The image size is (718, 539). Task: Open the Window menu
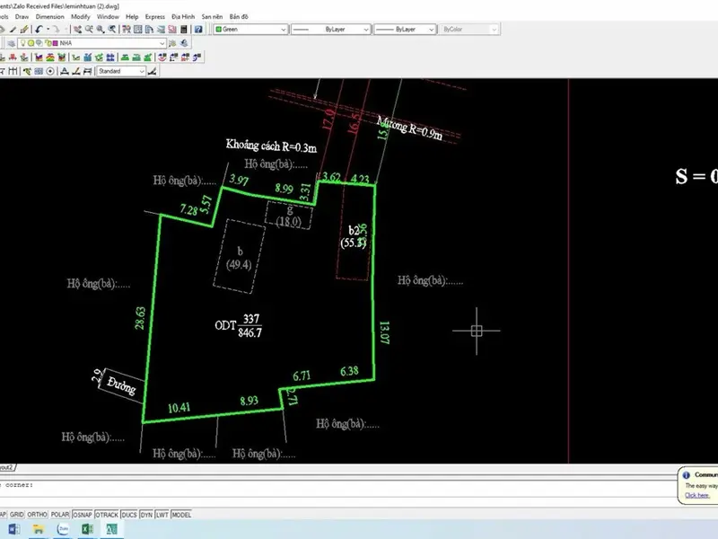coord(108,16)
